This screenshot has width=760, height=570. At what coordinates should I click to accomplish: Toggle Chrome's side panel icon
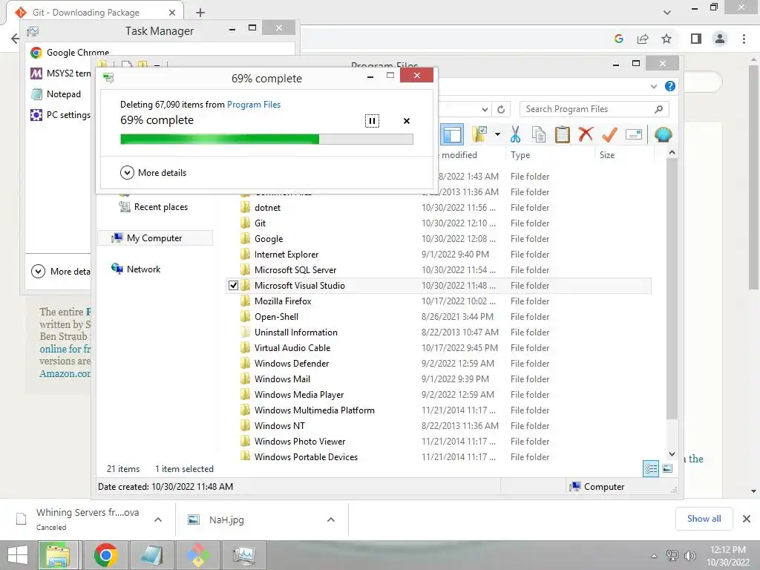point(696,39)
